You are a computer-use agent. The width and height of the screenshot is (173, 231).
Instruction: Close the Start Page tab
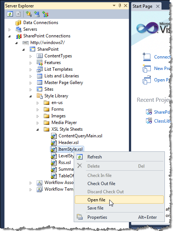click(158, 6)
